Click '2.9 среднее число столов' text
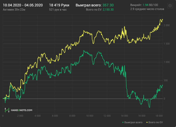The image size is (176, 127). [147, 9]
